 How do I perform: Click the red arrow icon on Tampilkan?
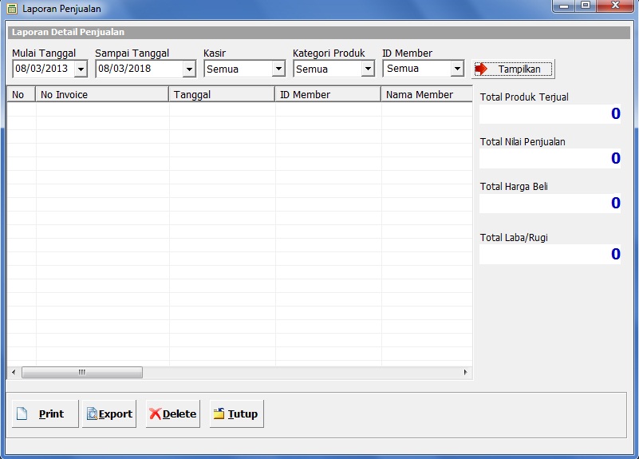coord(481,69)
